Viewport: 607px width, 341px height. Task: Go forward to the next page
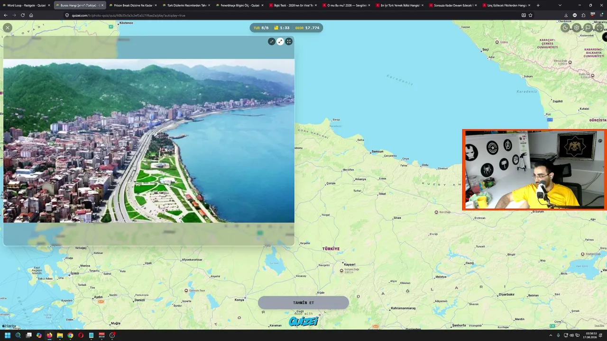[x=14, y=15]
